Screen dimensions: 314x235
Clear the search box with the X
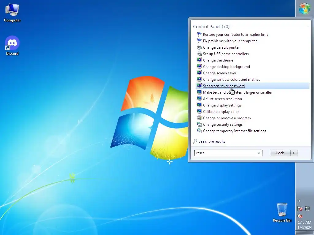[258, 153]
